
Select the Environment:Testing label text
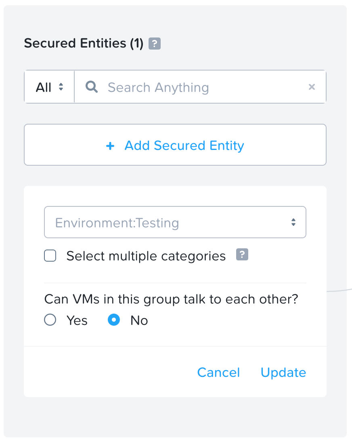tap(117, 222)
